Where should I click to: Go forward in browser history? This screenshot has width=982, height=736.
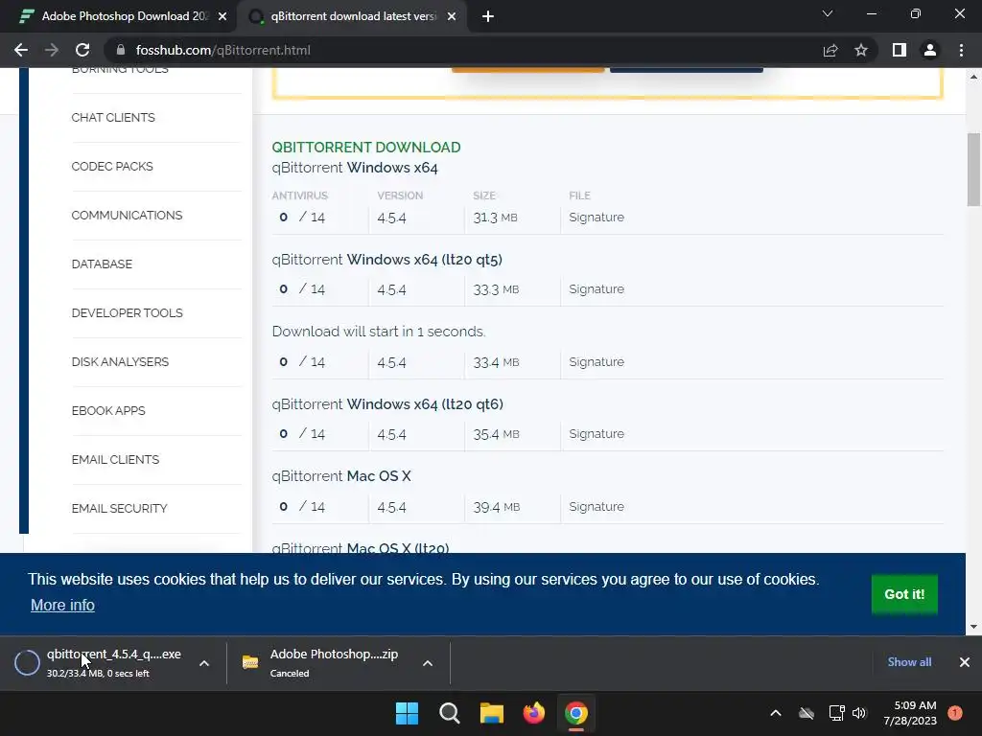pyautogui.click(x=52, y=50)
